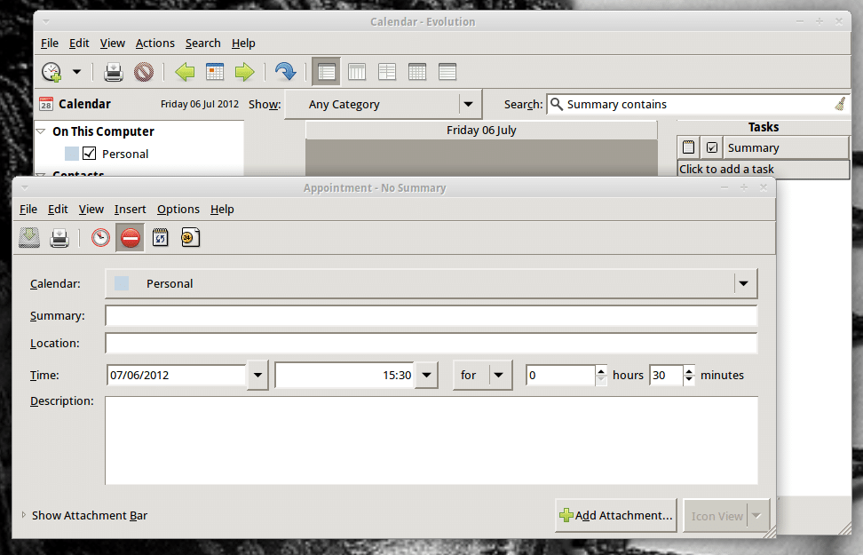Viewport: 863px width, 555px height.
Task: Click the Print icon in Appointment window toolbar
Action: (59, 238)
